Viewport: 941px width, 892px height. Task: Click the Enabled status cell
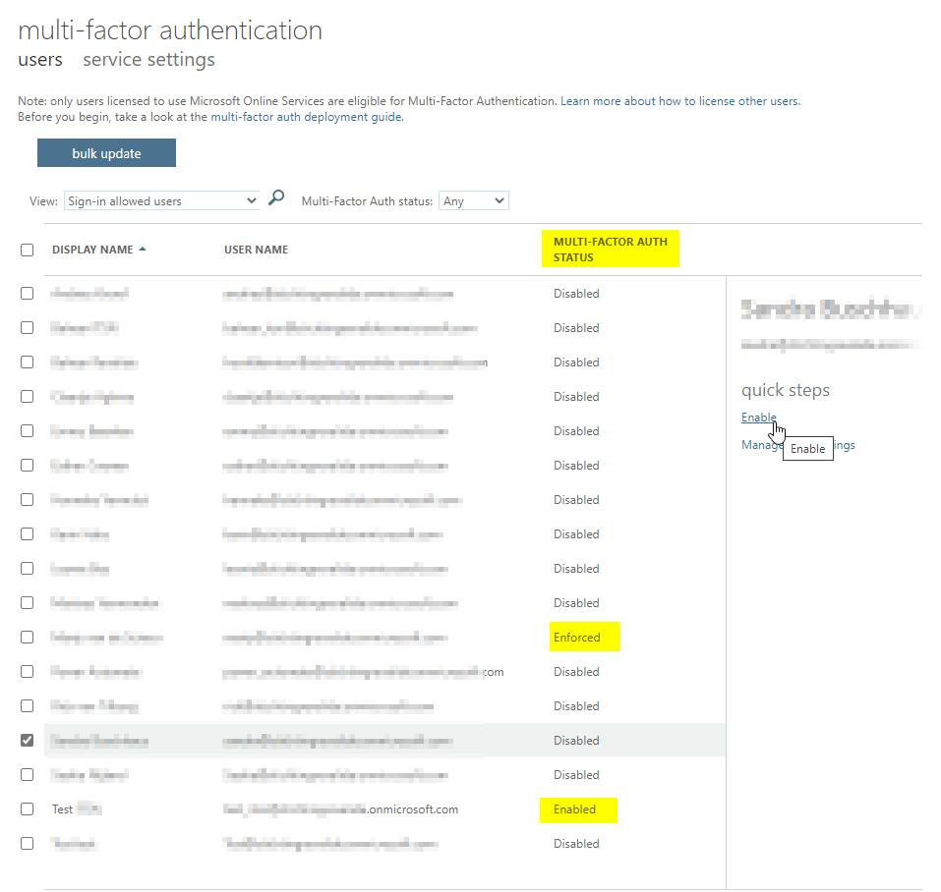[x=574, y=809]
